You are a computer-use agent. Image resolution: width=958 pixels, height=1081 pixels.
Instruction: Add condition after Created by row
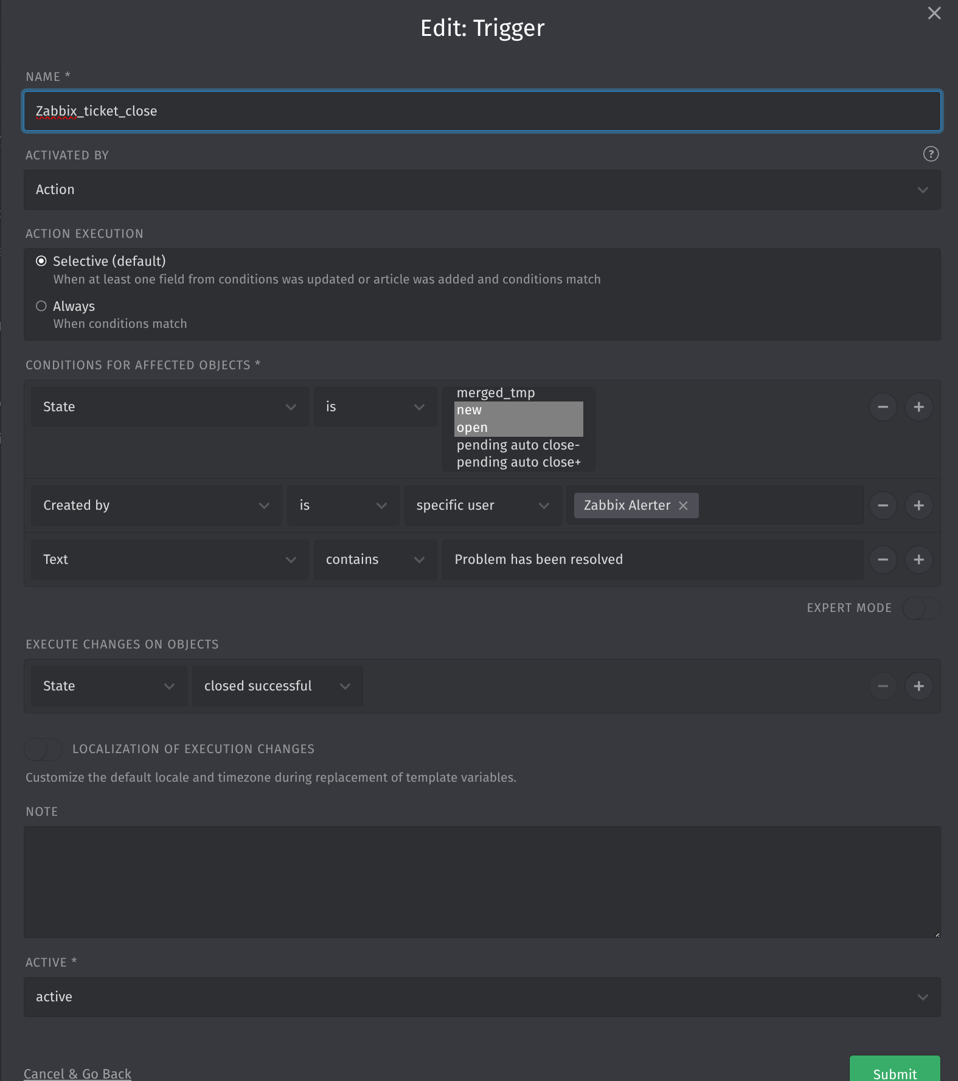coord(918,506)
